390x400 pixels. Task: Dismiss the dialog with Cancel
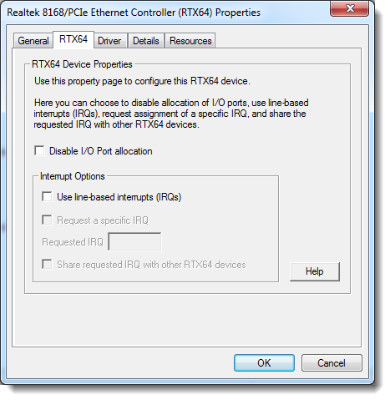pos(332,362)
